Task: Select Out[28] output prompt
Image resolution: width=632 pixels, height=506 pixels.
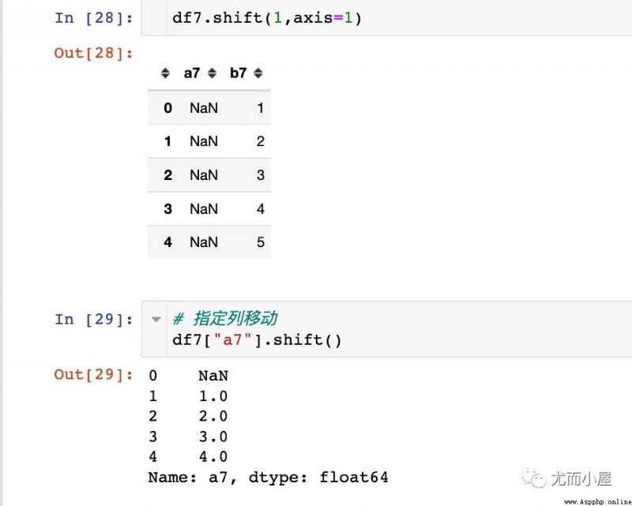Action: click(93, 53)
